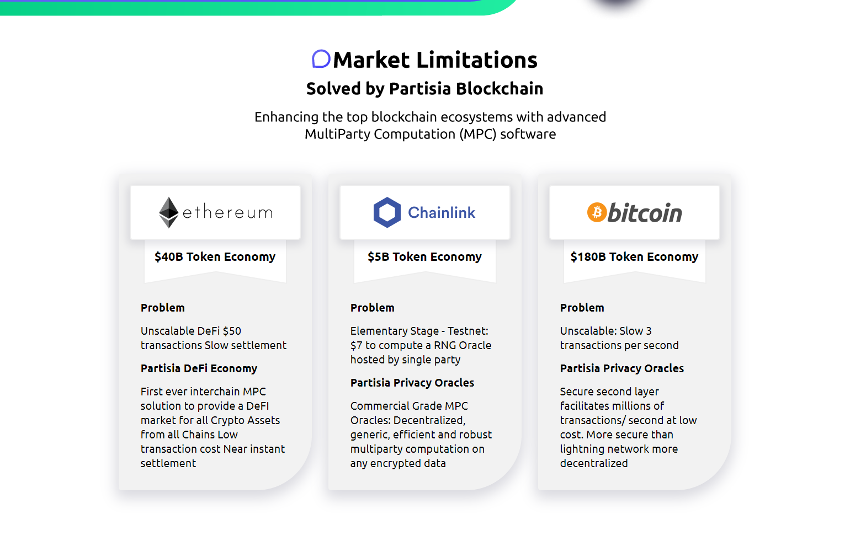Click the $5B Token Economy banner
Screen dimensions: 850x536
(425, 257)
